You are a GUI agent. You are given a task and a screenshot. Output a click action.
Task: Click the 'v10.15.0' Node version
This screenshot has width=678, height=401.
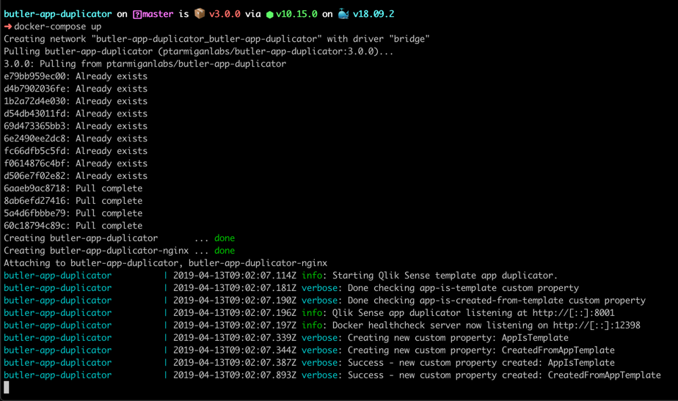(x=296, y=14)
